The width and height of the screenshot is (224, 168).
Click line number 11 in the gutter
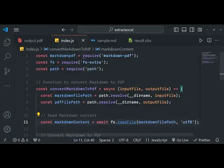(26, 122)
